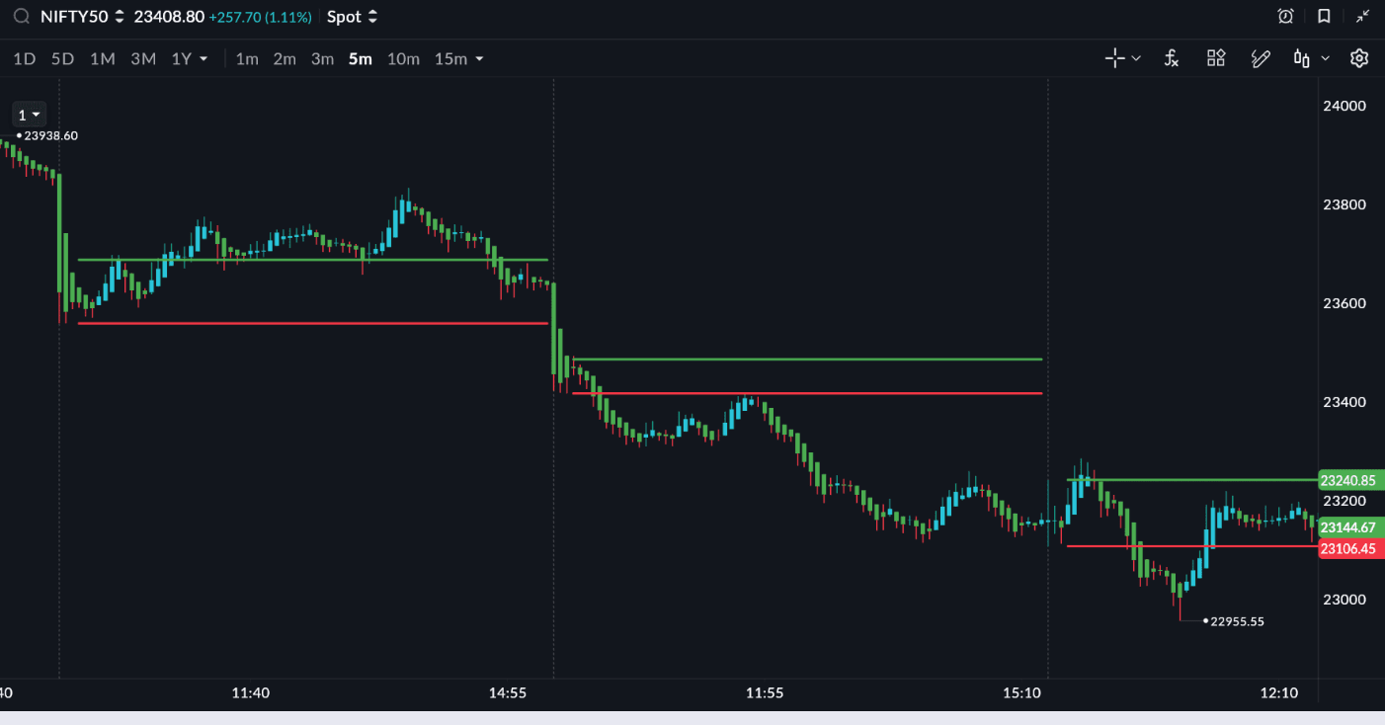This screenshot has width=1385, height=725.
Task: Bookmark the NIFTY50 chart
Action: [1324, 17]
